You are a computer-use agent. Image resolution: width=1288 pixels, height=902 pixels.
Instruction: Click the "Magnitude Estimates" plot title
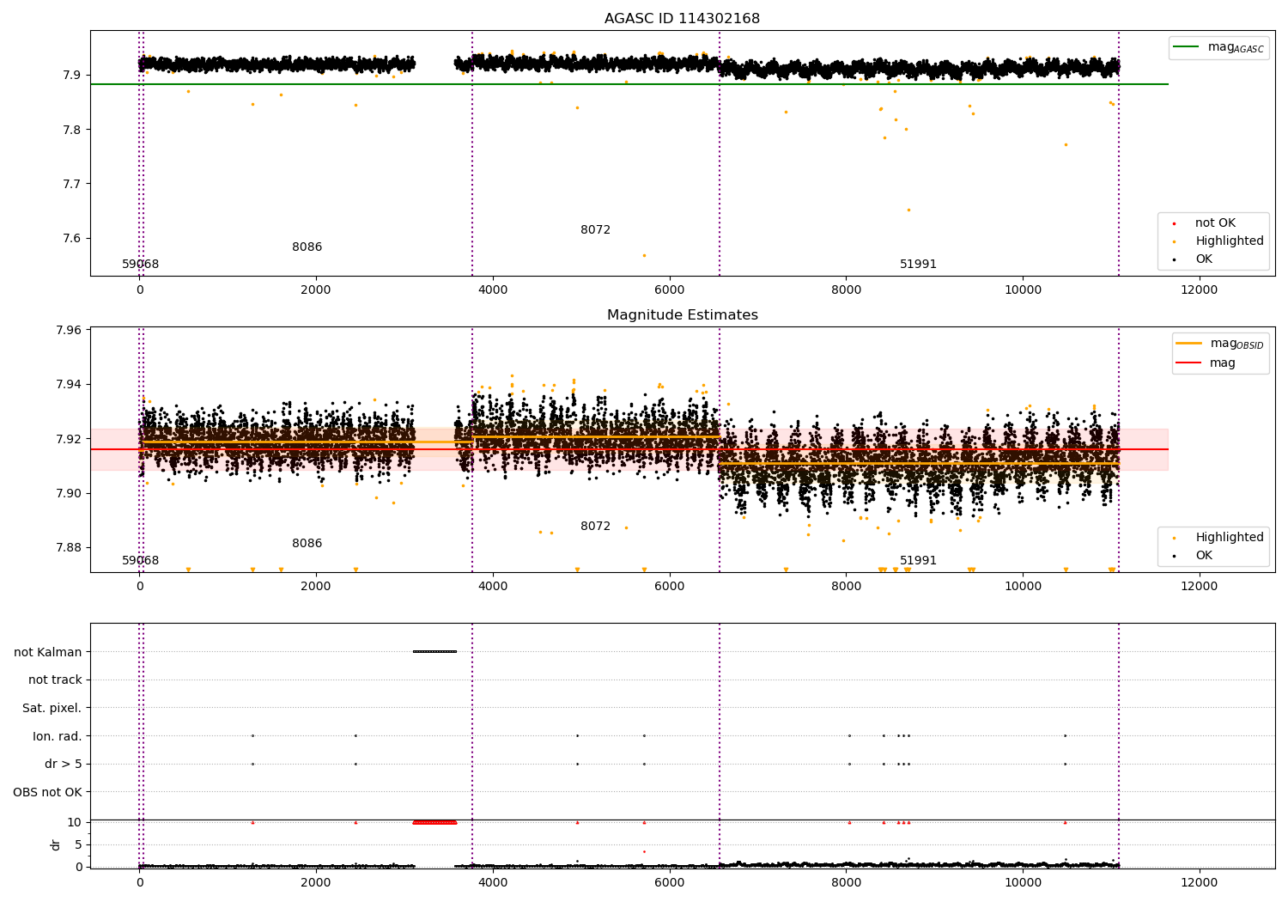pyautogui.click(x=682, y=315)
